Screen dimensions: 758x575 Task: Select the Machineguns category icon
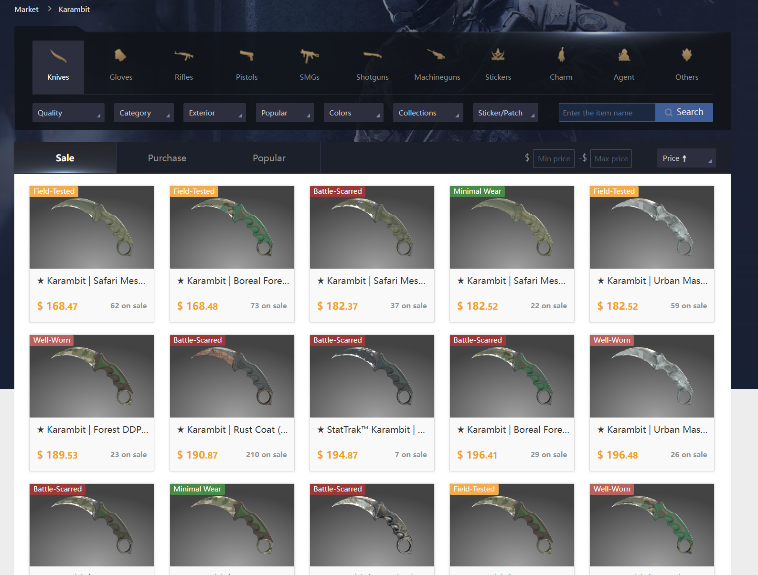[x=437, y=54]
